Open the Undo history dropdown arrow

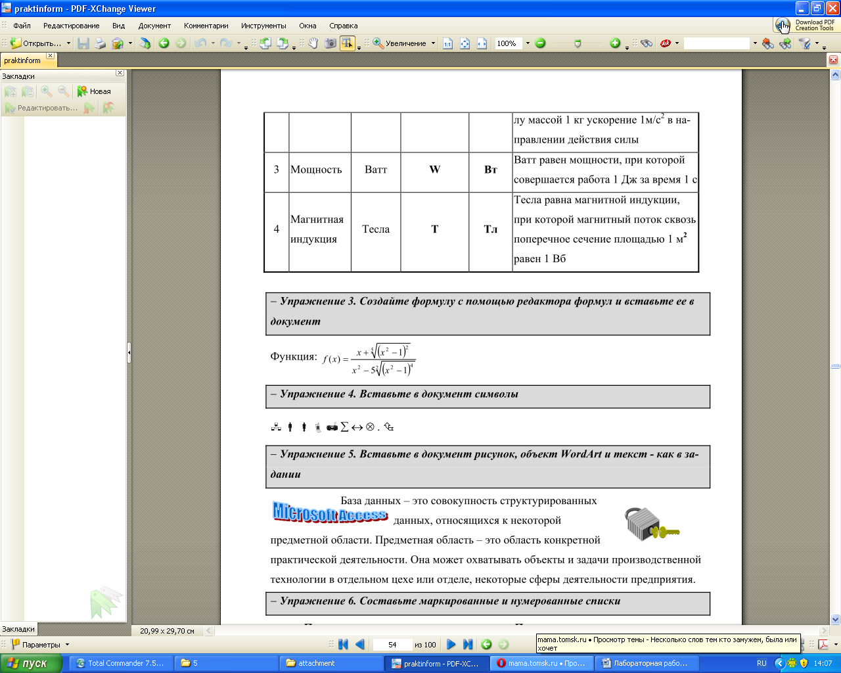coord(213,43)
